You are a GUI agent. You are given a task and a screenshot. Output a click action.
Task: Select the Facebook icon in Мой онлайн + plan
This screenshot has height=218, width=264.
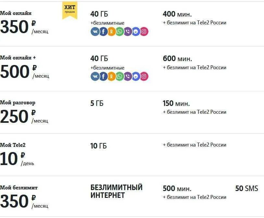103,76
